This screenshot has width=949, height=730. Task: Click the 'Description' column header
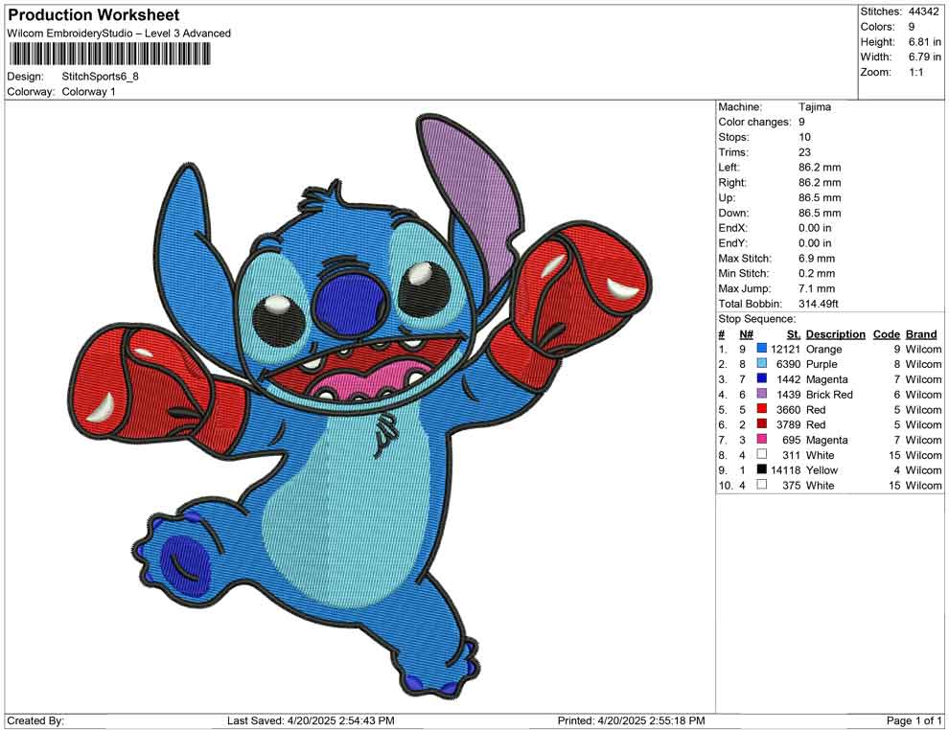pos(835,334)
